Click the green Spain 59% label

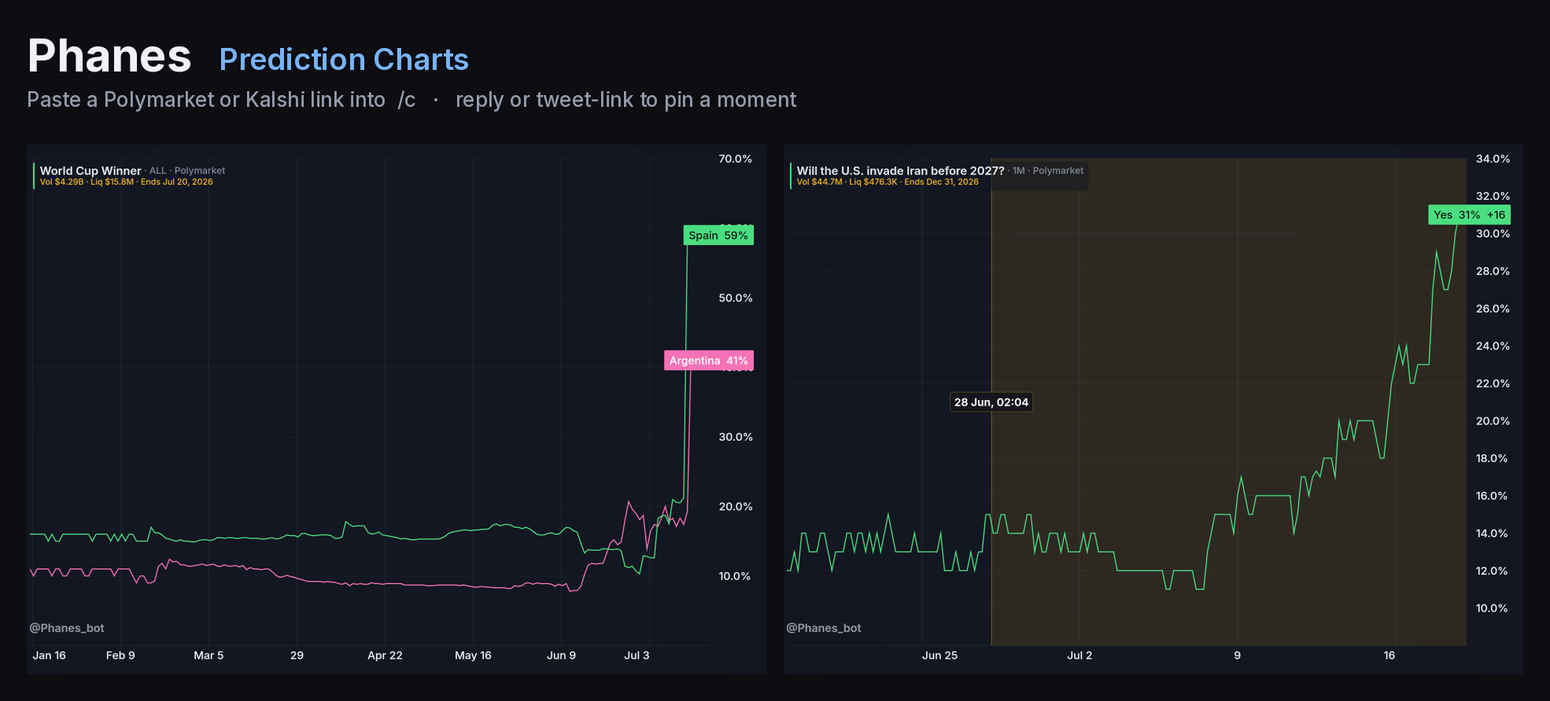[718, 235]
